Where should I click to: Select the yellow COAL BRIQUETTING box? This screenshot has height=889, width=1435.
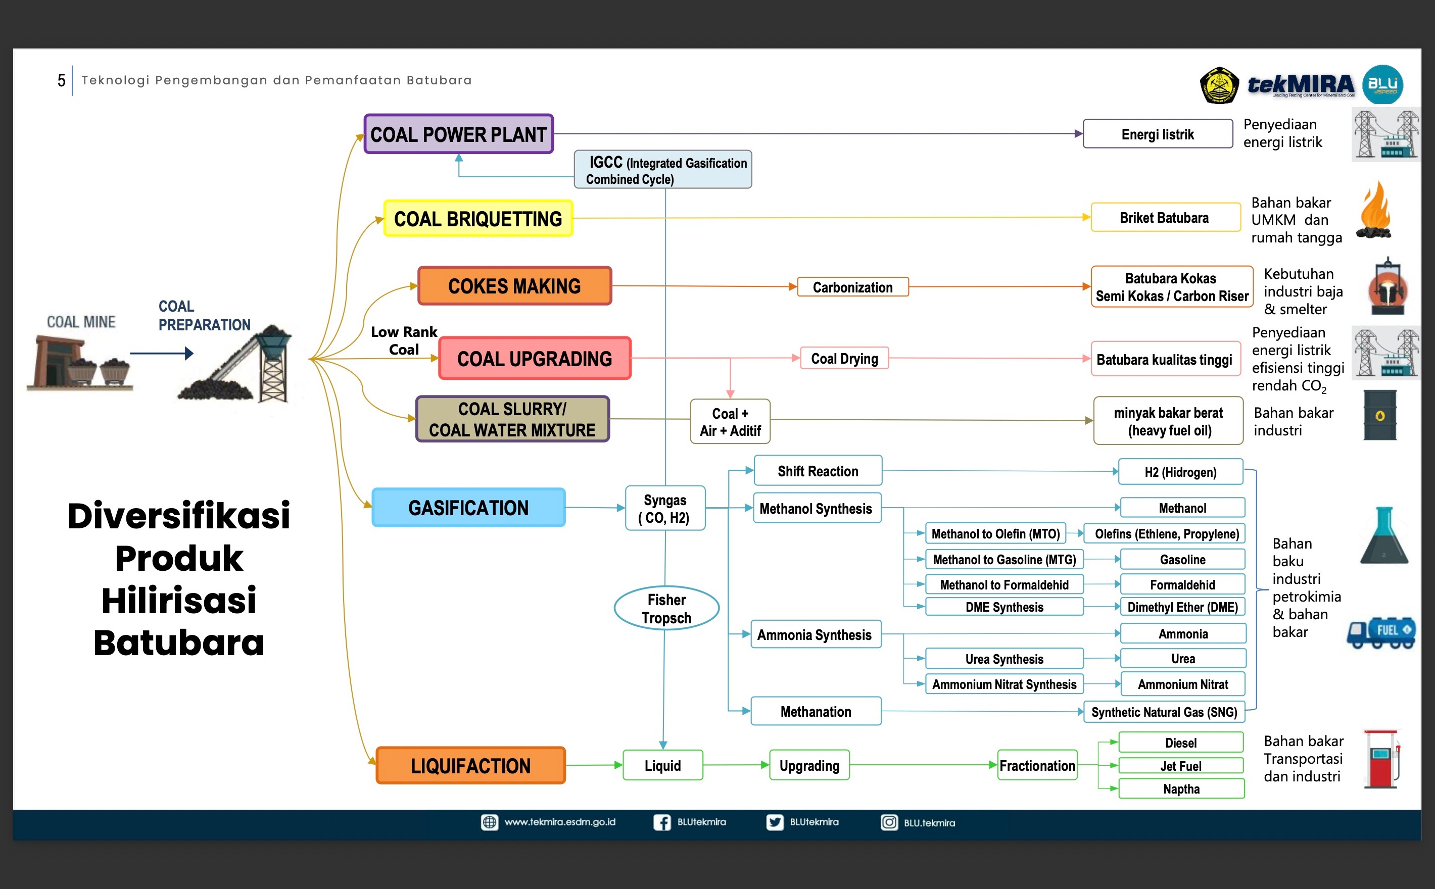pos(477,219)
